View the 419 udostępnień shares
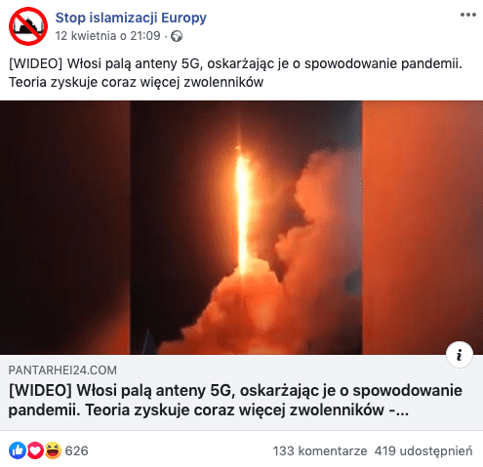The height and width of the screenshot is (467, 483). pyautogui.click(x=423, y=451)
